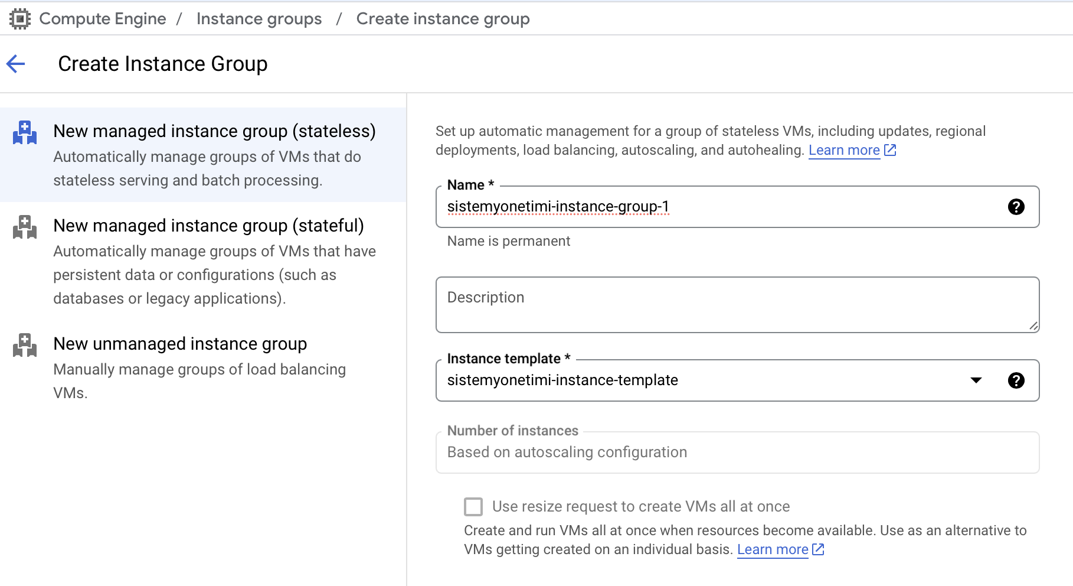This screenshot has height=586, width=1073.
Task: Click the Name input field
Action: click(737, 207)
